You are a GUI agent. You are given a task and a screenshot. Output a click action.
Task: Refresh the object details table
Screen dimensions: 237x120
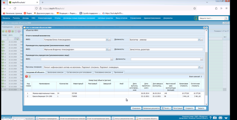[30, 76]
